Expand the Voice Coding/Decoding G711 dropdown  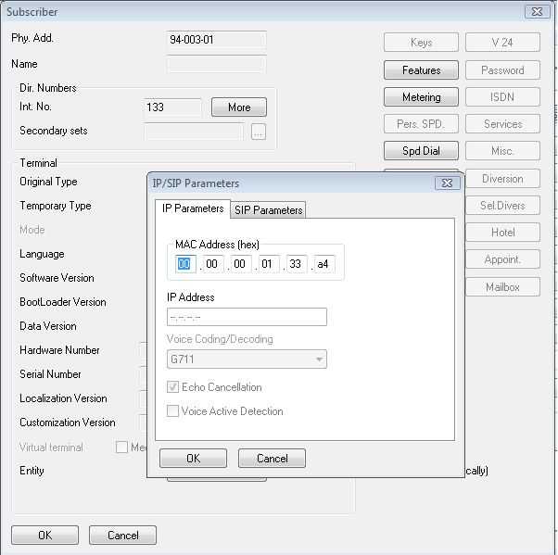319,359
